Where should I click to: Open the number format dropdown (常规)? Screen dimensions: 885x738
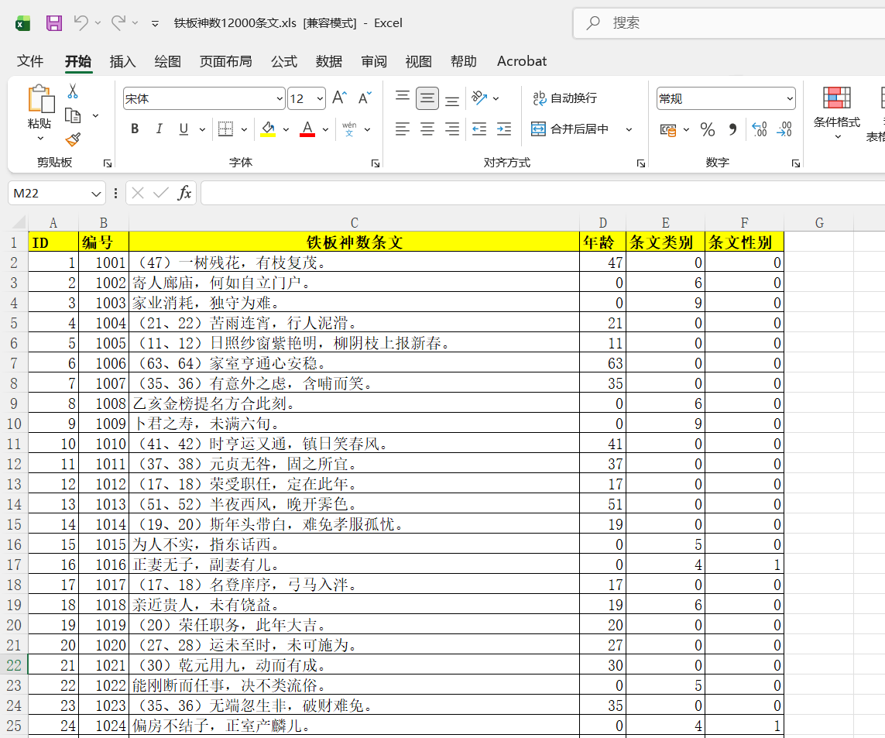pos(790,99)
